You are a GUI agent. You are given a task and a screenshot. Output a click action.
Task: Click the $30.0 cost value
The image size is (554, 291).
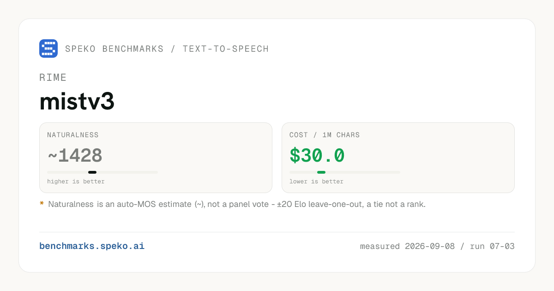[317, 156]
